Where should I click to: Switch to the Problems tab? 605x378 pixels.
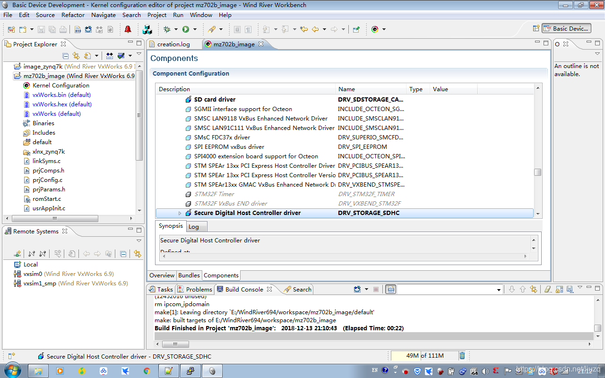pyautogui.click(x=195, y=289)
